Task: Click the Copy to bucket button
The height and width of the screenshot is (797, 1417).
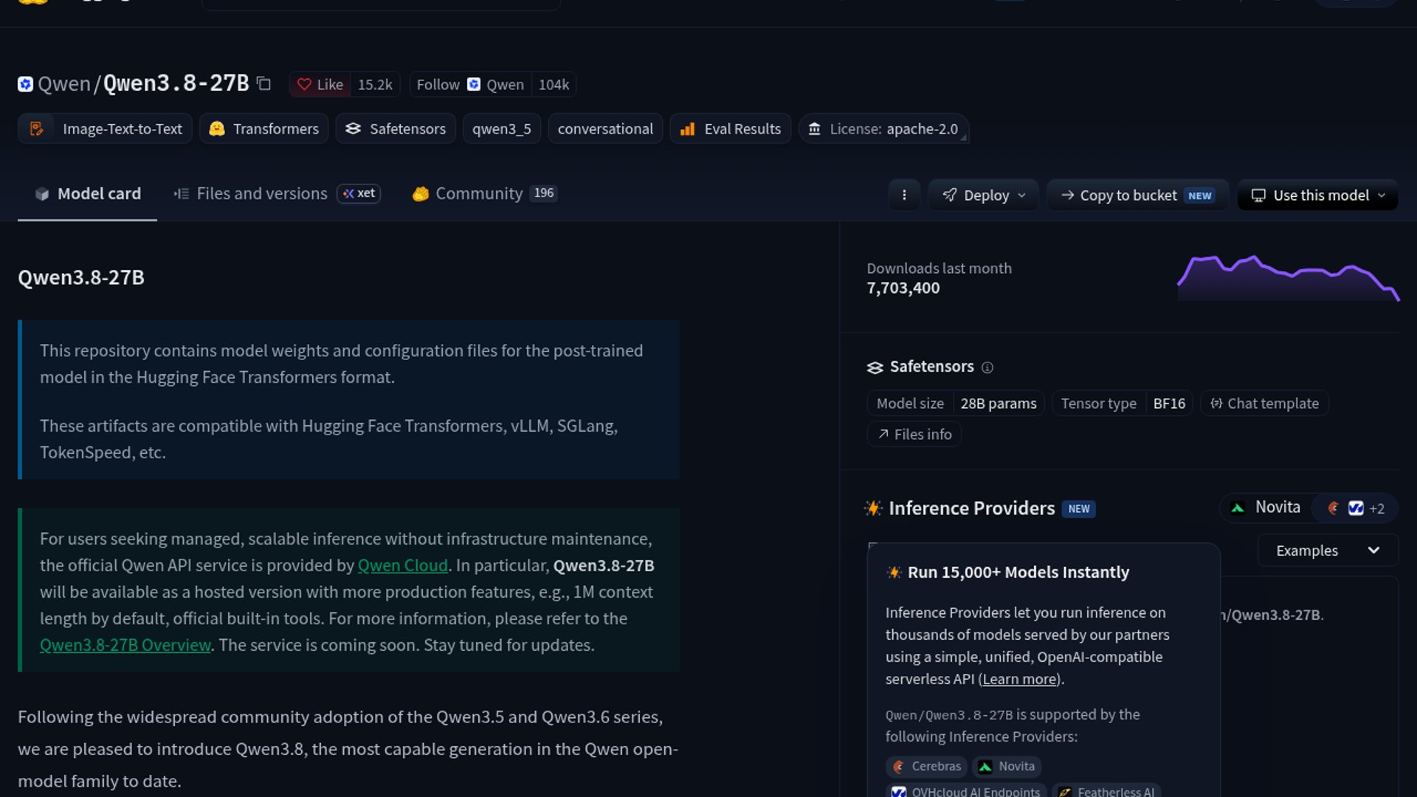Action: click(x=1137, y=195)
